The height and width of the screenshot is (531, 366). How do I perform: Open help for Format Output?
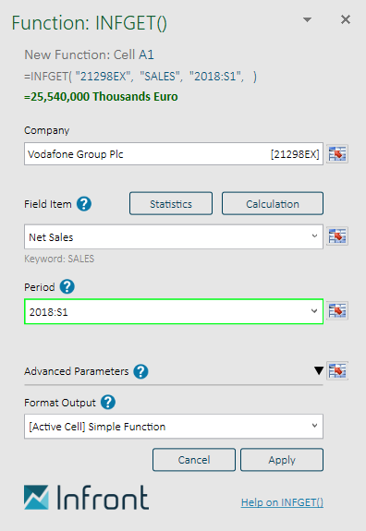click(x=108, y=403)
